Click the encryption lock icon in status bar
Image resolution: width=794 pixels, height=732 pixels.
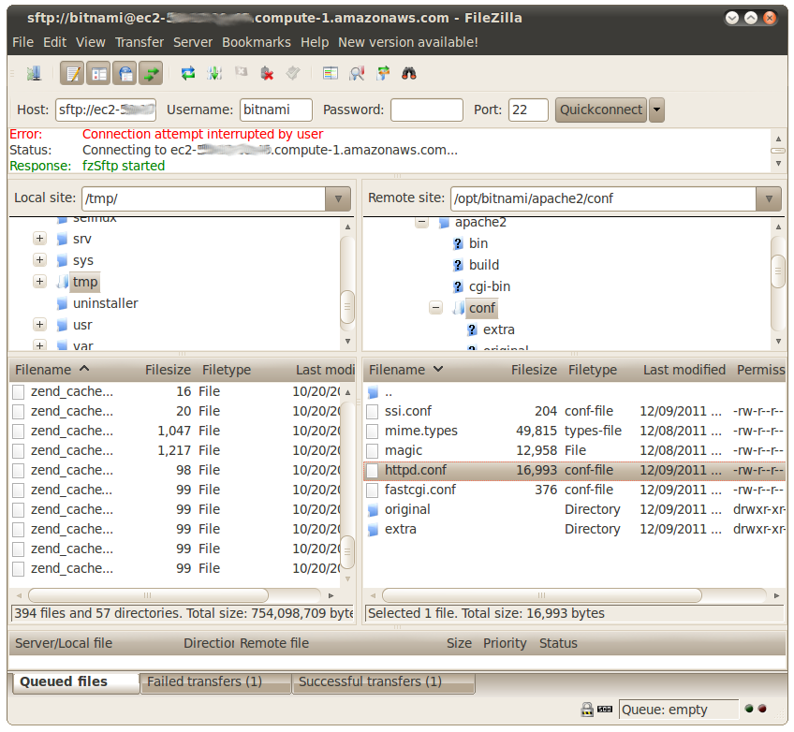(587, 710)
